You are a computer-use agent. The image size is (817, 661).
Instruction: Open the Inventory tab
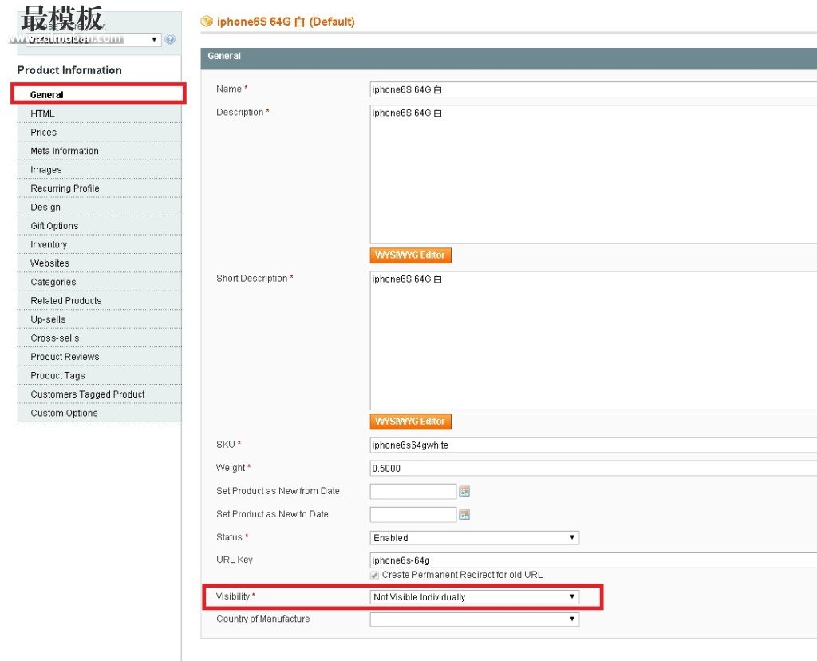click(99, 245)
